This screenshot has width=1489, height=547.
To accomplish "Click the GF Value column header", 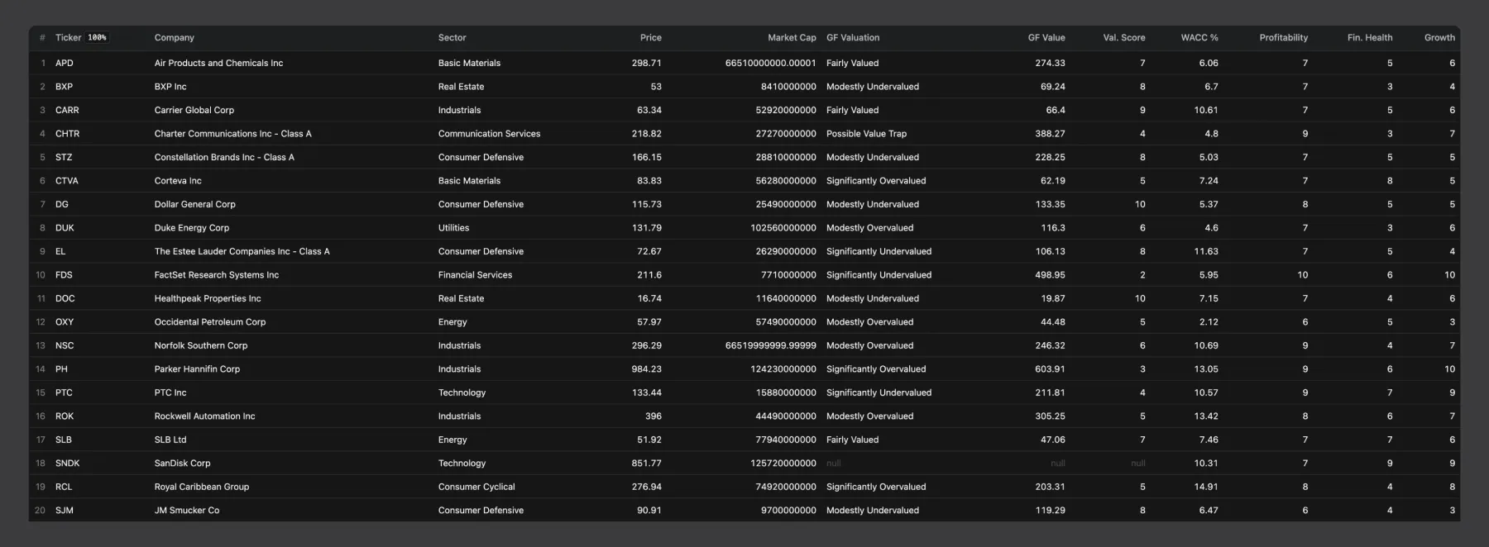I will pyautogui.click(x=1046, y=38).
